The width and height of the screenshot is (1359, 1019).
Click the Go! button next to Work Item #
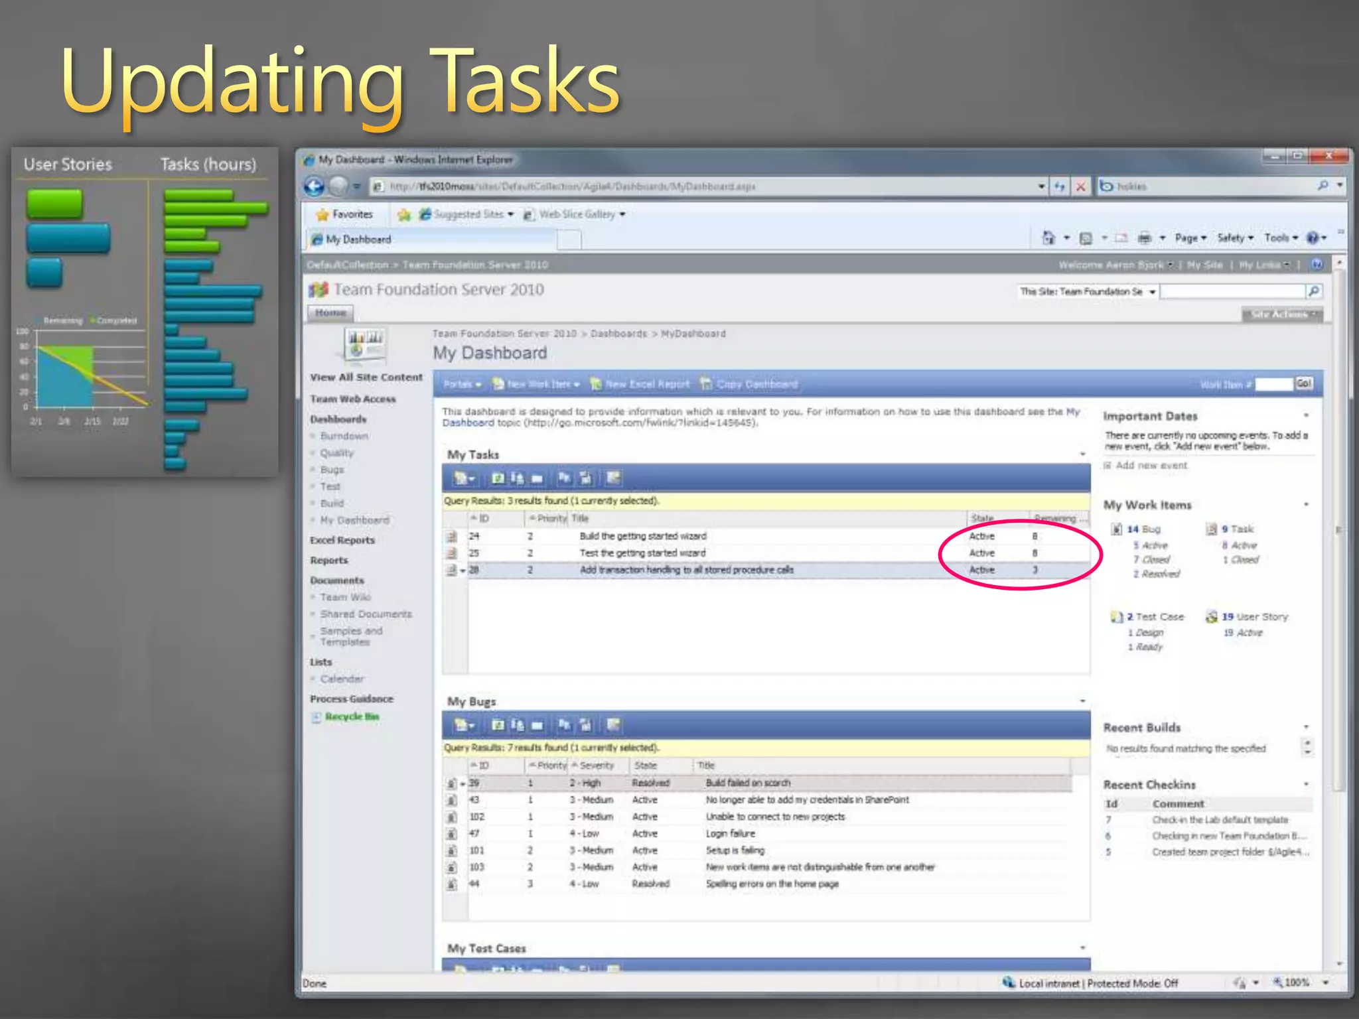point(1304,383)
